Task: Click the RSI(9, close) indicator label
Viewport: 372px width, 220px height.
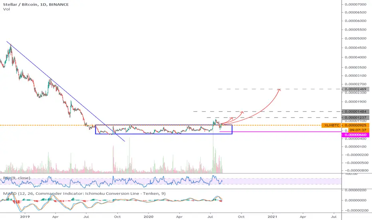Action: [17, 178]
